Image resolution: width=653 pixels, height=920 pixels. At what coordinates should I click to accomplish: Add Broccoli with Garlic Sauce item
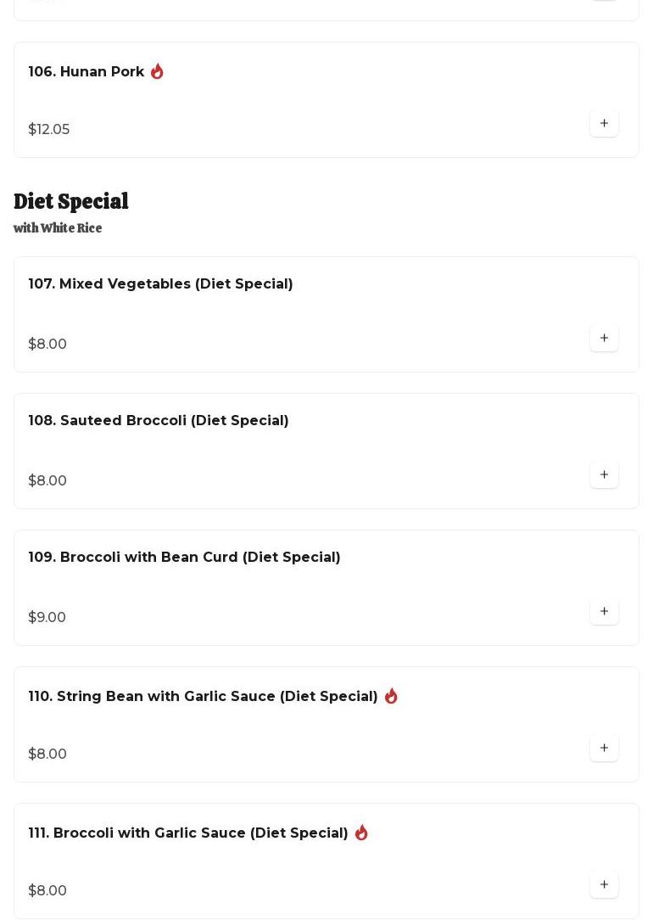click(604, 884)
